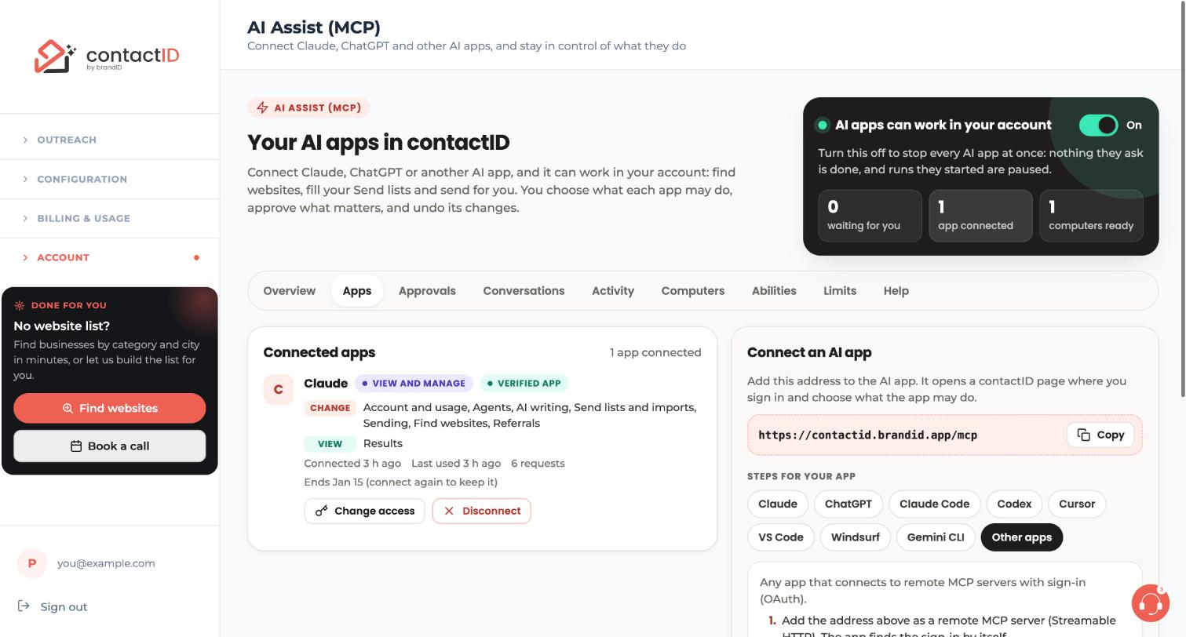Open the Activity tab

tap(613, 291)
